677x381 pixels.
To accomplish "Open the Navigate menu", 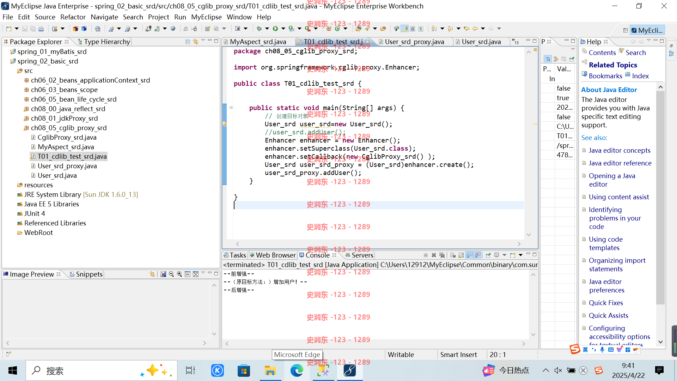I will pyautogui.click(x=104, y=17).
